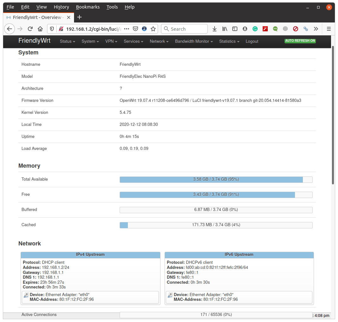Open the Network dropdown in navbar
The height and width of the screenshot is (322, 338).
pyautogui.click(x=159, y=41)
